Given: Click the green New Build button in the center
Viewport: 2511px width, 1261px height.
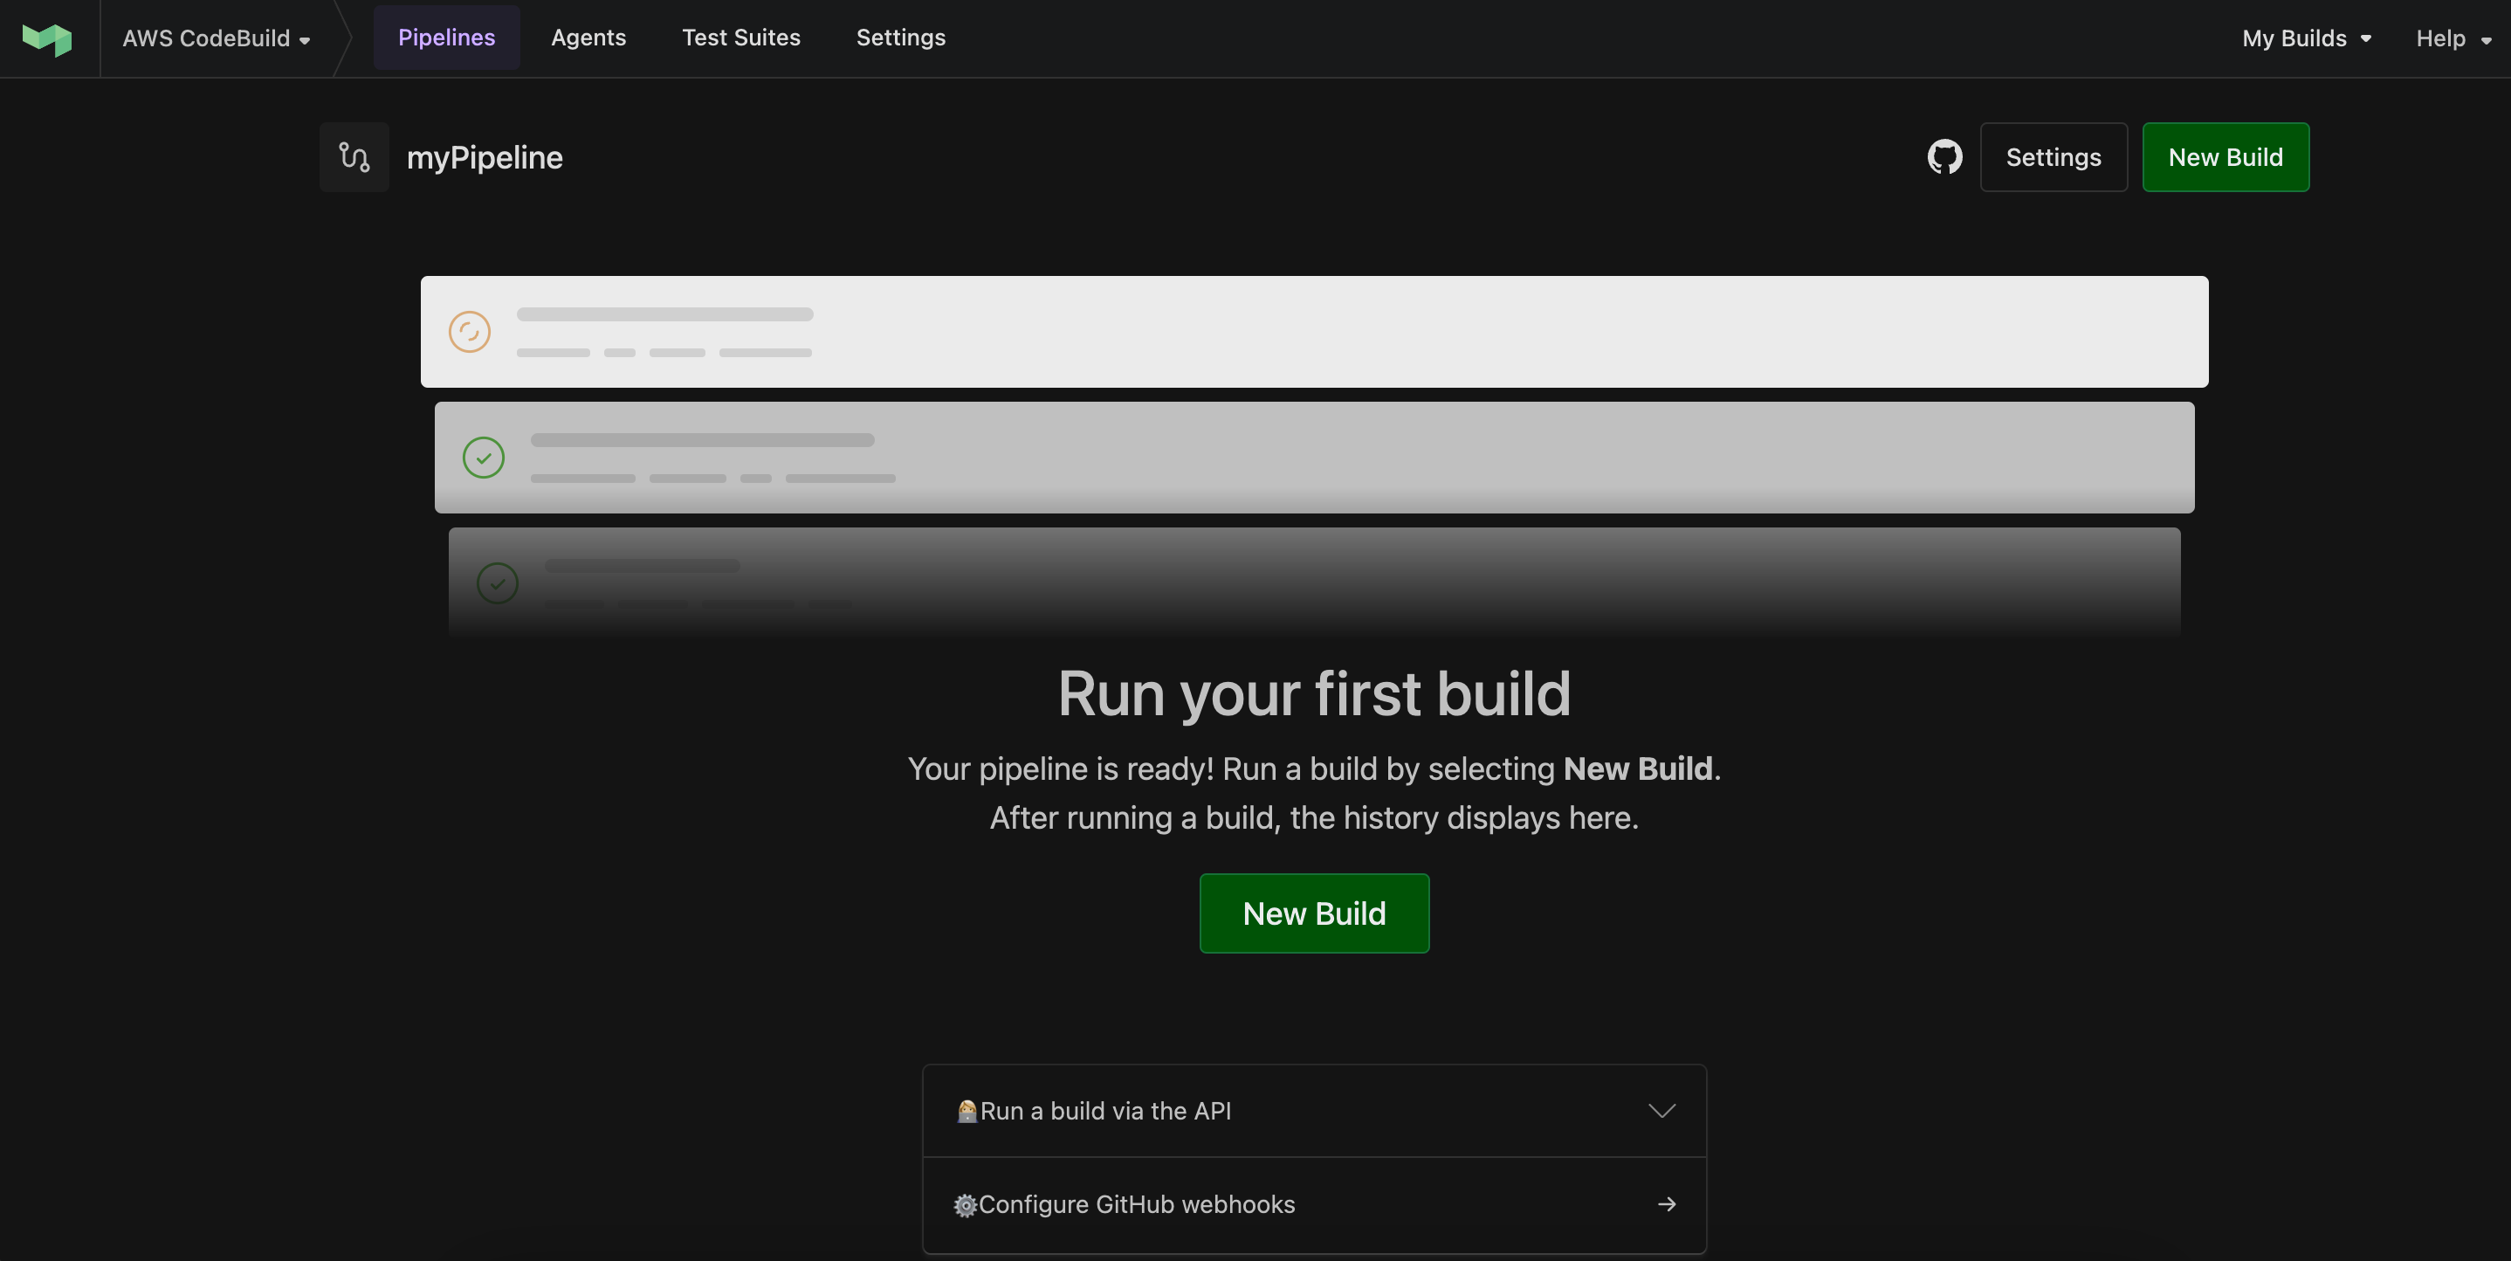Looking at the screenshot, I should (1314, 913).
